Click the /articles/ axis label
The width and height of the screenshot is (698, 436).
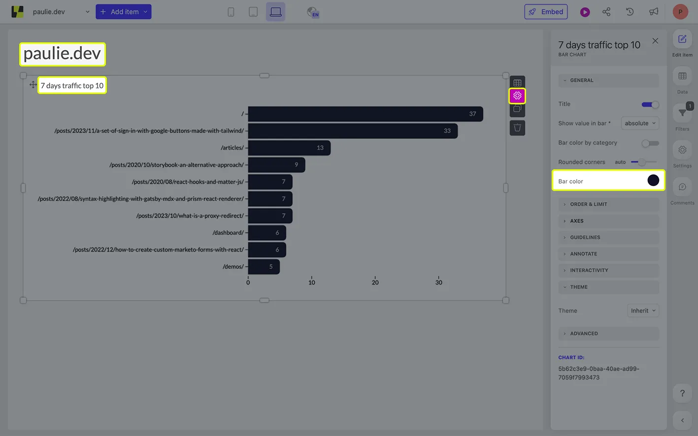pyautogui.click(x=232, y=148)
